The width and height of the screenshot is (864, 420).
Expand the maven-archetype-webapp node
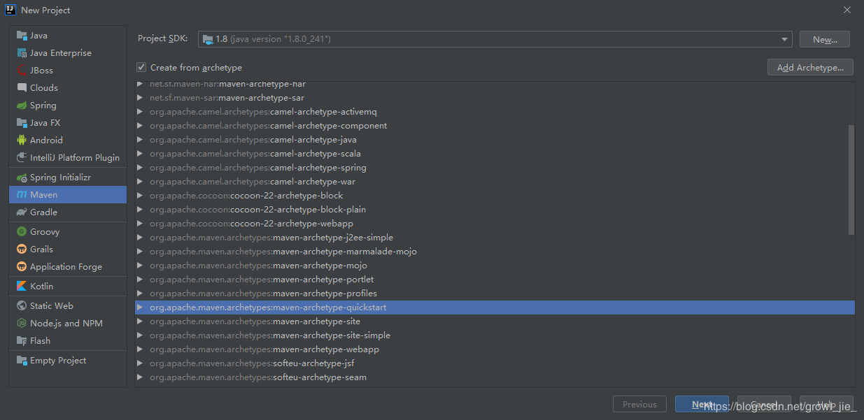141,349
